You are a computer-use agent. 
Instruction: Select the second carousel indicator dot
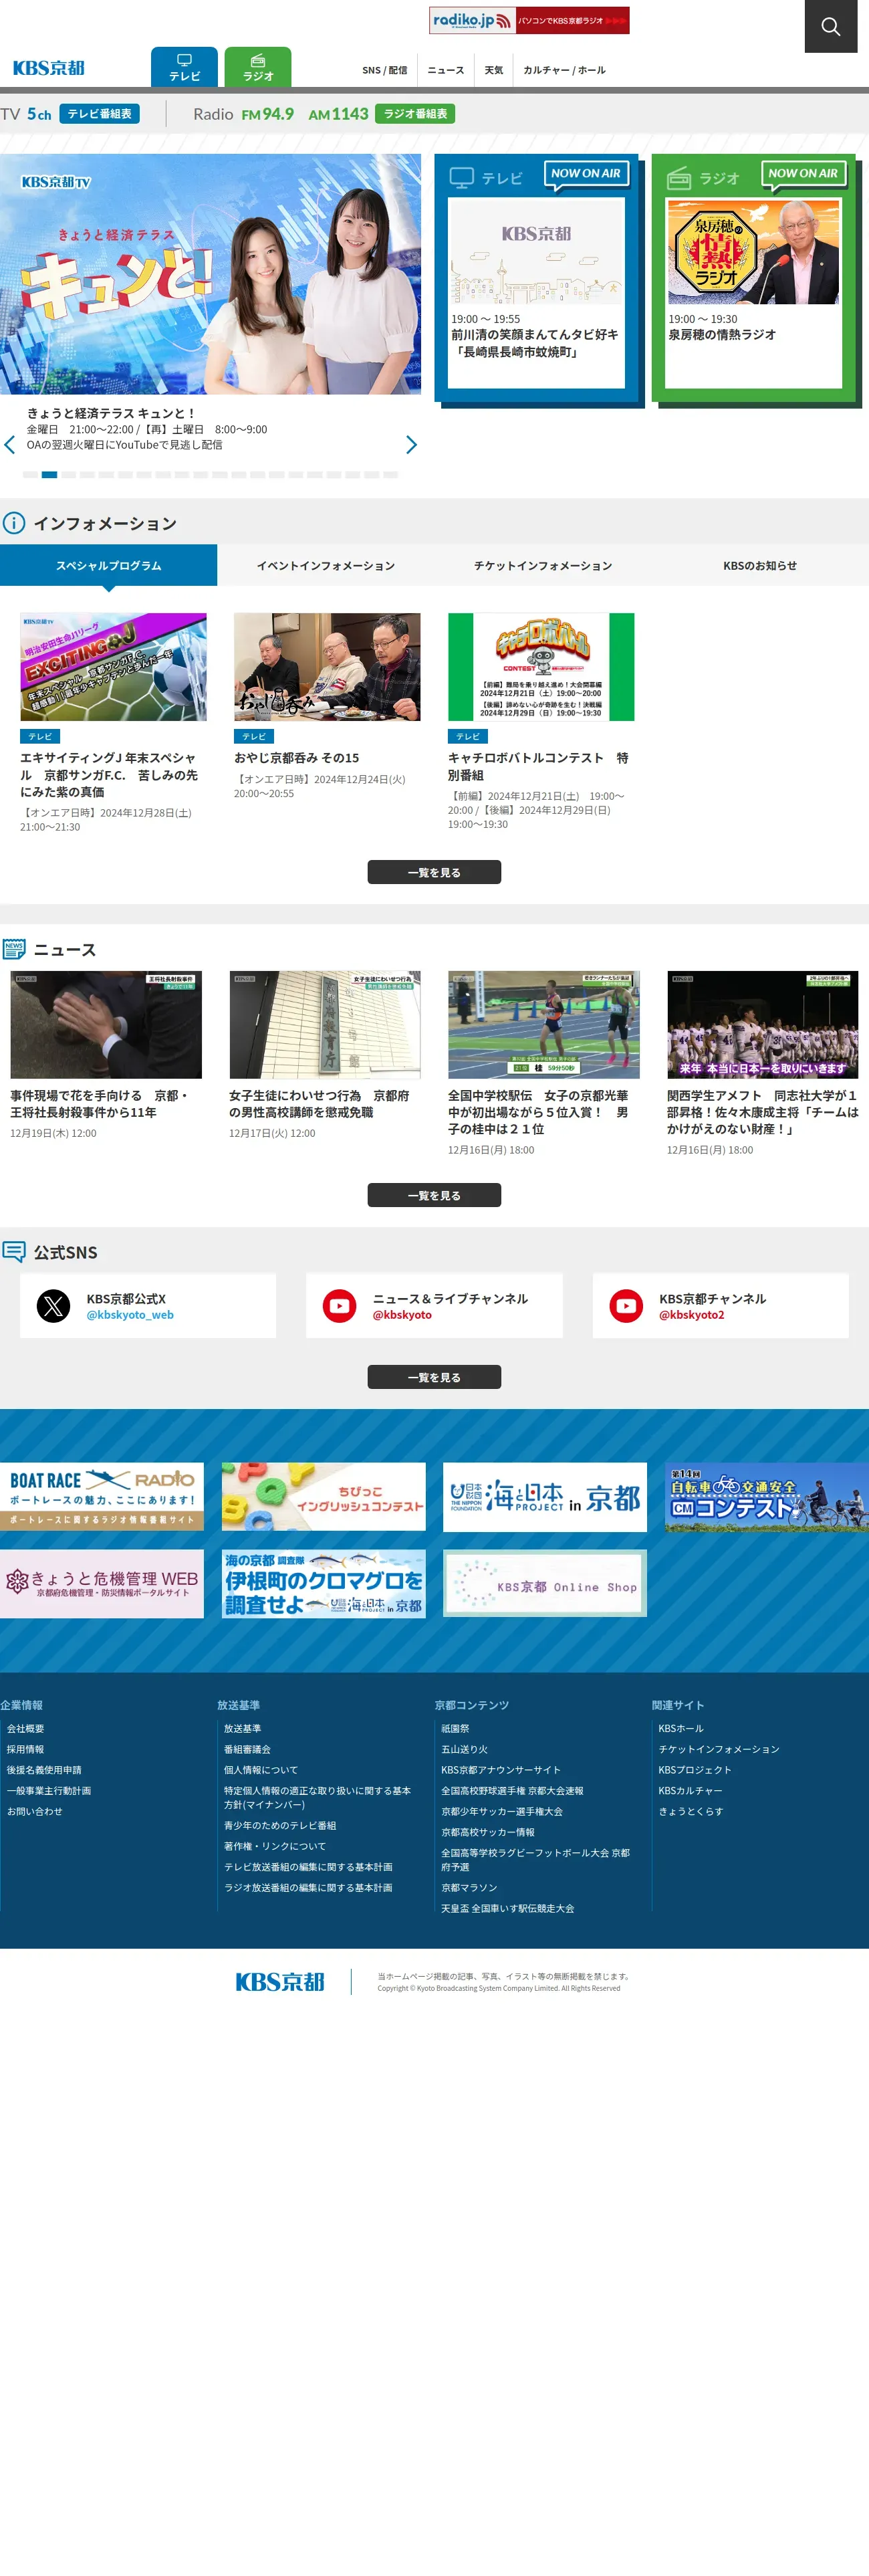pyautogui.click(x=49, y=475)
